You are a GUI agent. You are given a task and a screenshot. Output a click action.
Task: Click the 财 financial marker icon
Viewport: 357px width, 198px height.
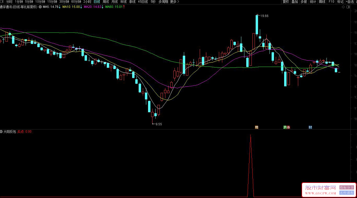(x=310, y=127)
